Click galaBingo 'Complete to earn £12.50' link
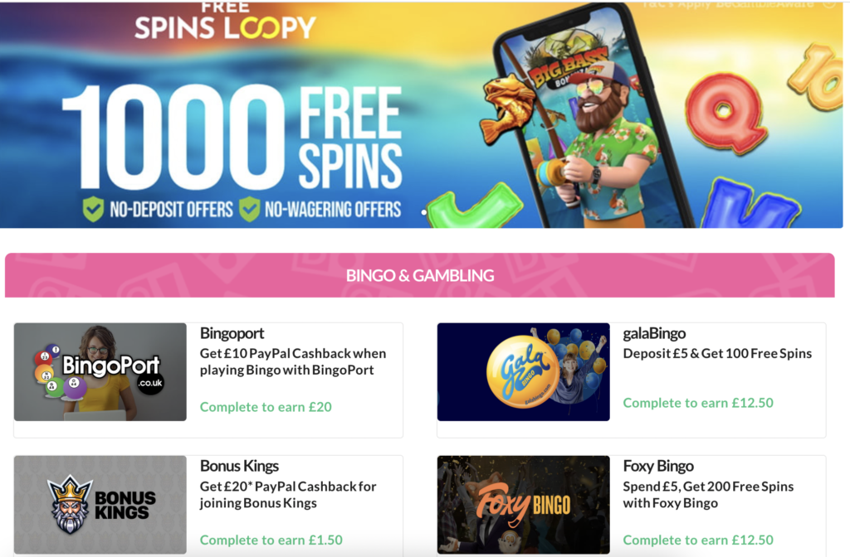 pyautogui.click(x=697, y=403)
